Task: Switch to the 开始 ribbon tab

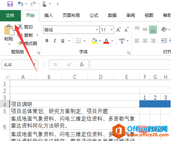Action: coord(30,16)
